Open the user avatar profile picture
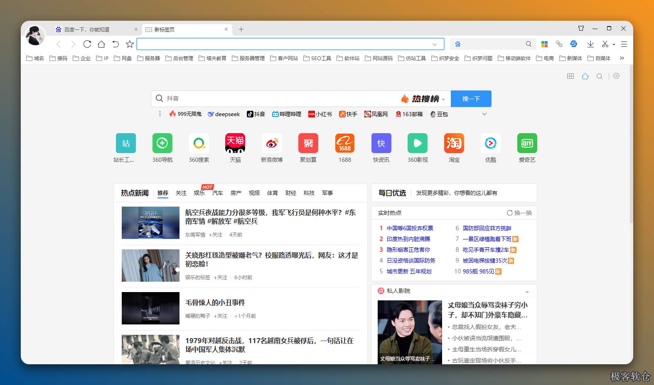 pyautogui.click(x=35, y=35)
